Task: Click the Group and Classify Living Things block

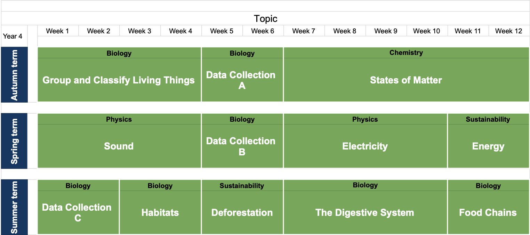Action: tap(119, 80)
